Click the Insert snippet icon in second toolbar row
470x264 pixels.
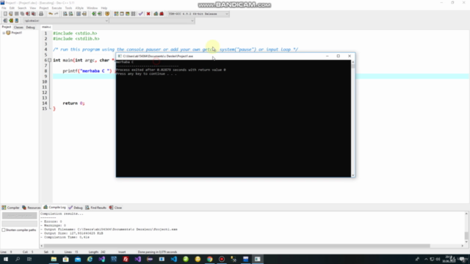(5, 21)
